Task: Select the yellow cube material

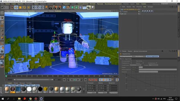Action: [x=46, y=89]
